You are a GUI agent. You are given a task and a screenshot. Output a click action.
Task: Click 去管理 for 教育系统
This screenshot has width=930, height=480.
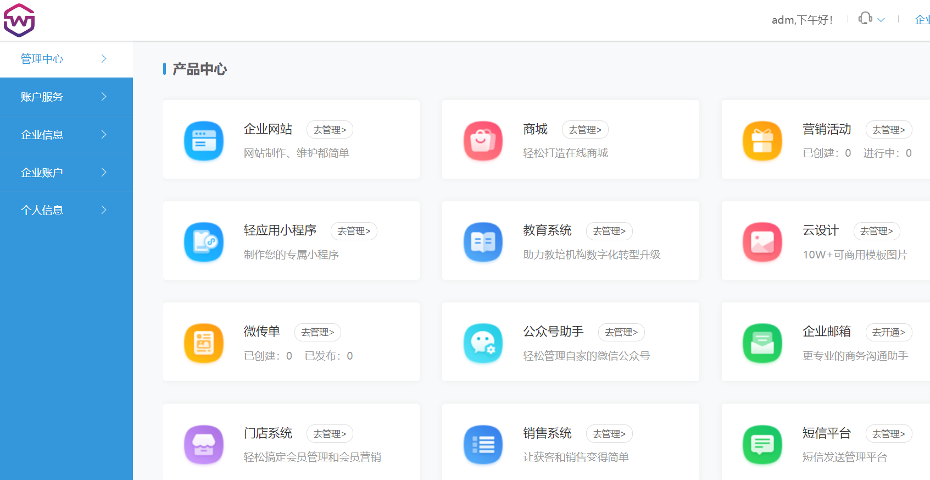(x=609, y=231)
